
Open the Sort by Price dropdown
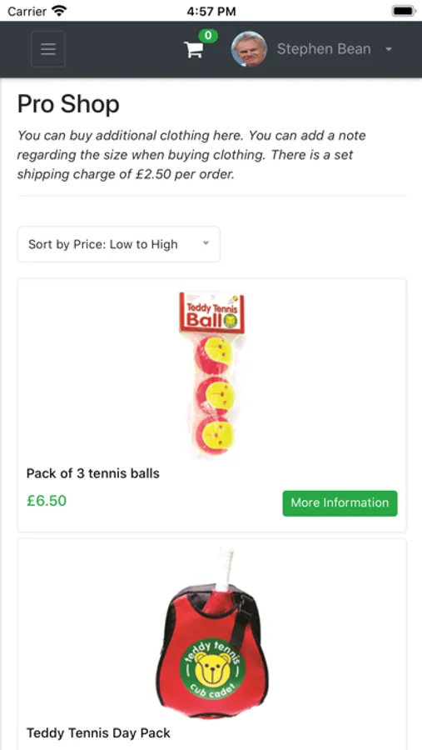click(x=119, y=244)
